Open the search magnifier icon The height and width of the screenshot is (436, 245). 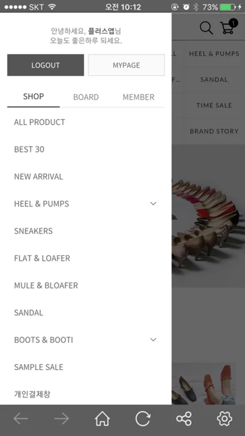tap(206, 28)
